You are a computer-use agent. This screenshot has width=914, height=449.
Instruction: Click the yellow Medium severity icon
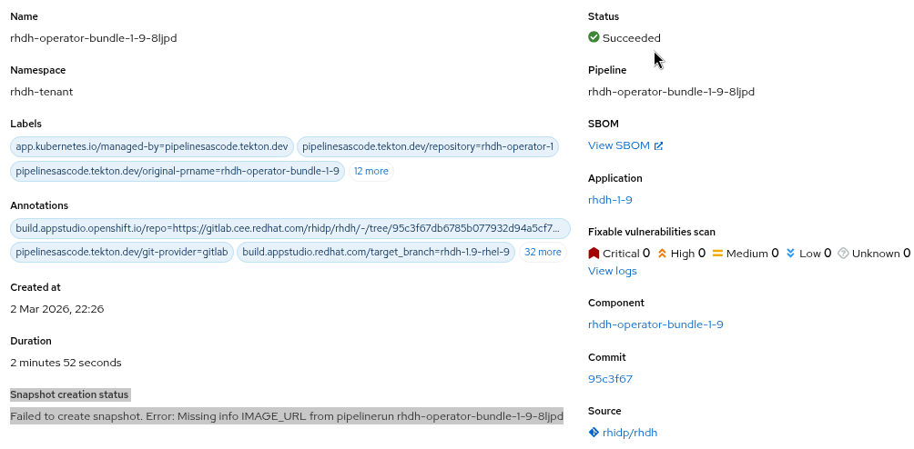click(x=717, y=254)
